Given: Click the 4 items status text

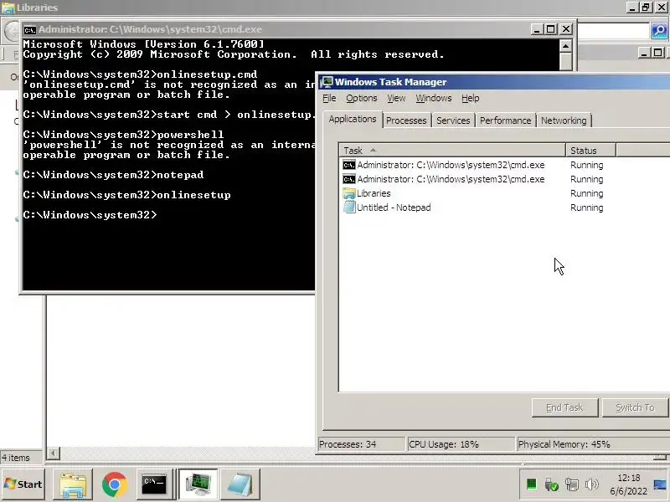Looking at the screenshot, I should pos(16,458).
